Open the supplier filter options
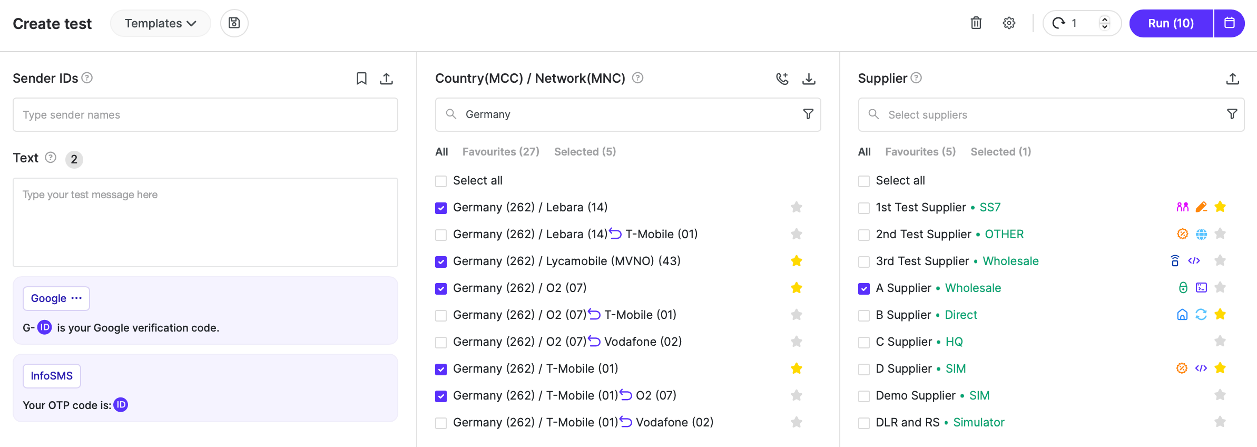1257x447 pixels. 1232,114
